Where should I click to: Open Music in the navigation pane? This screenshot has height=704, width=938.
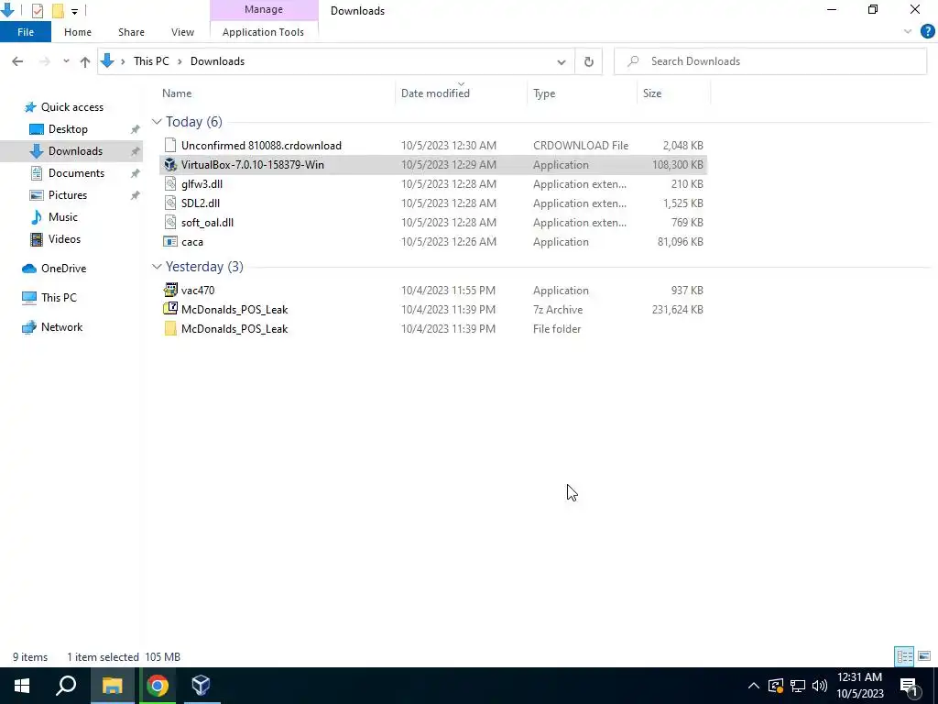63,217
